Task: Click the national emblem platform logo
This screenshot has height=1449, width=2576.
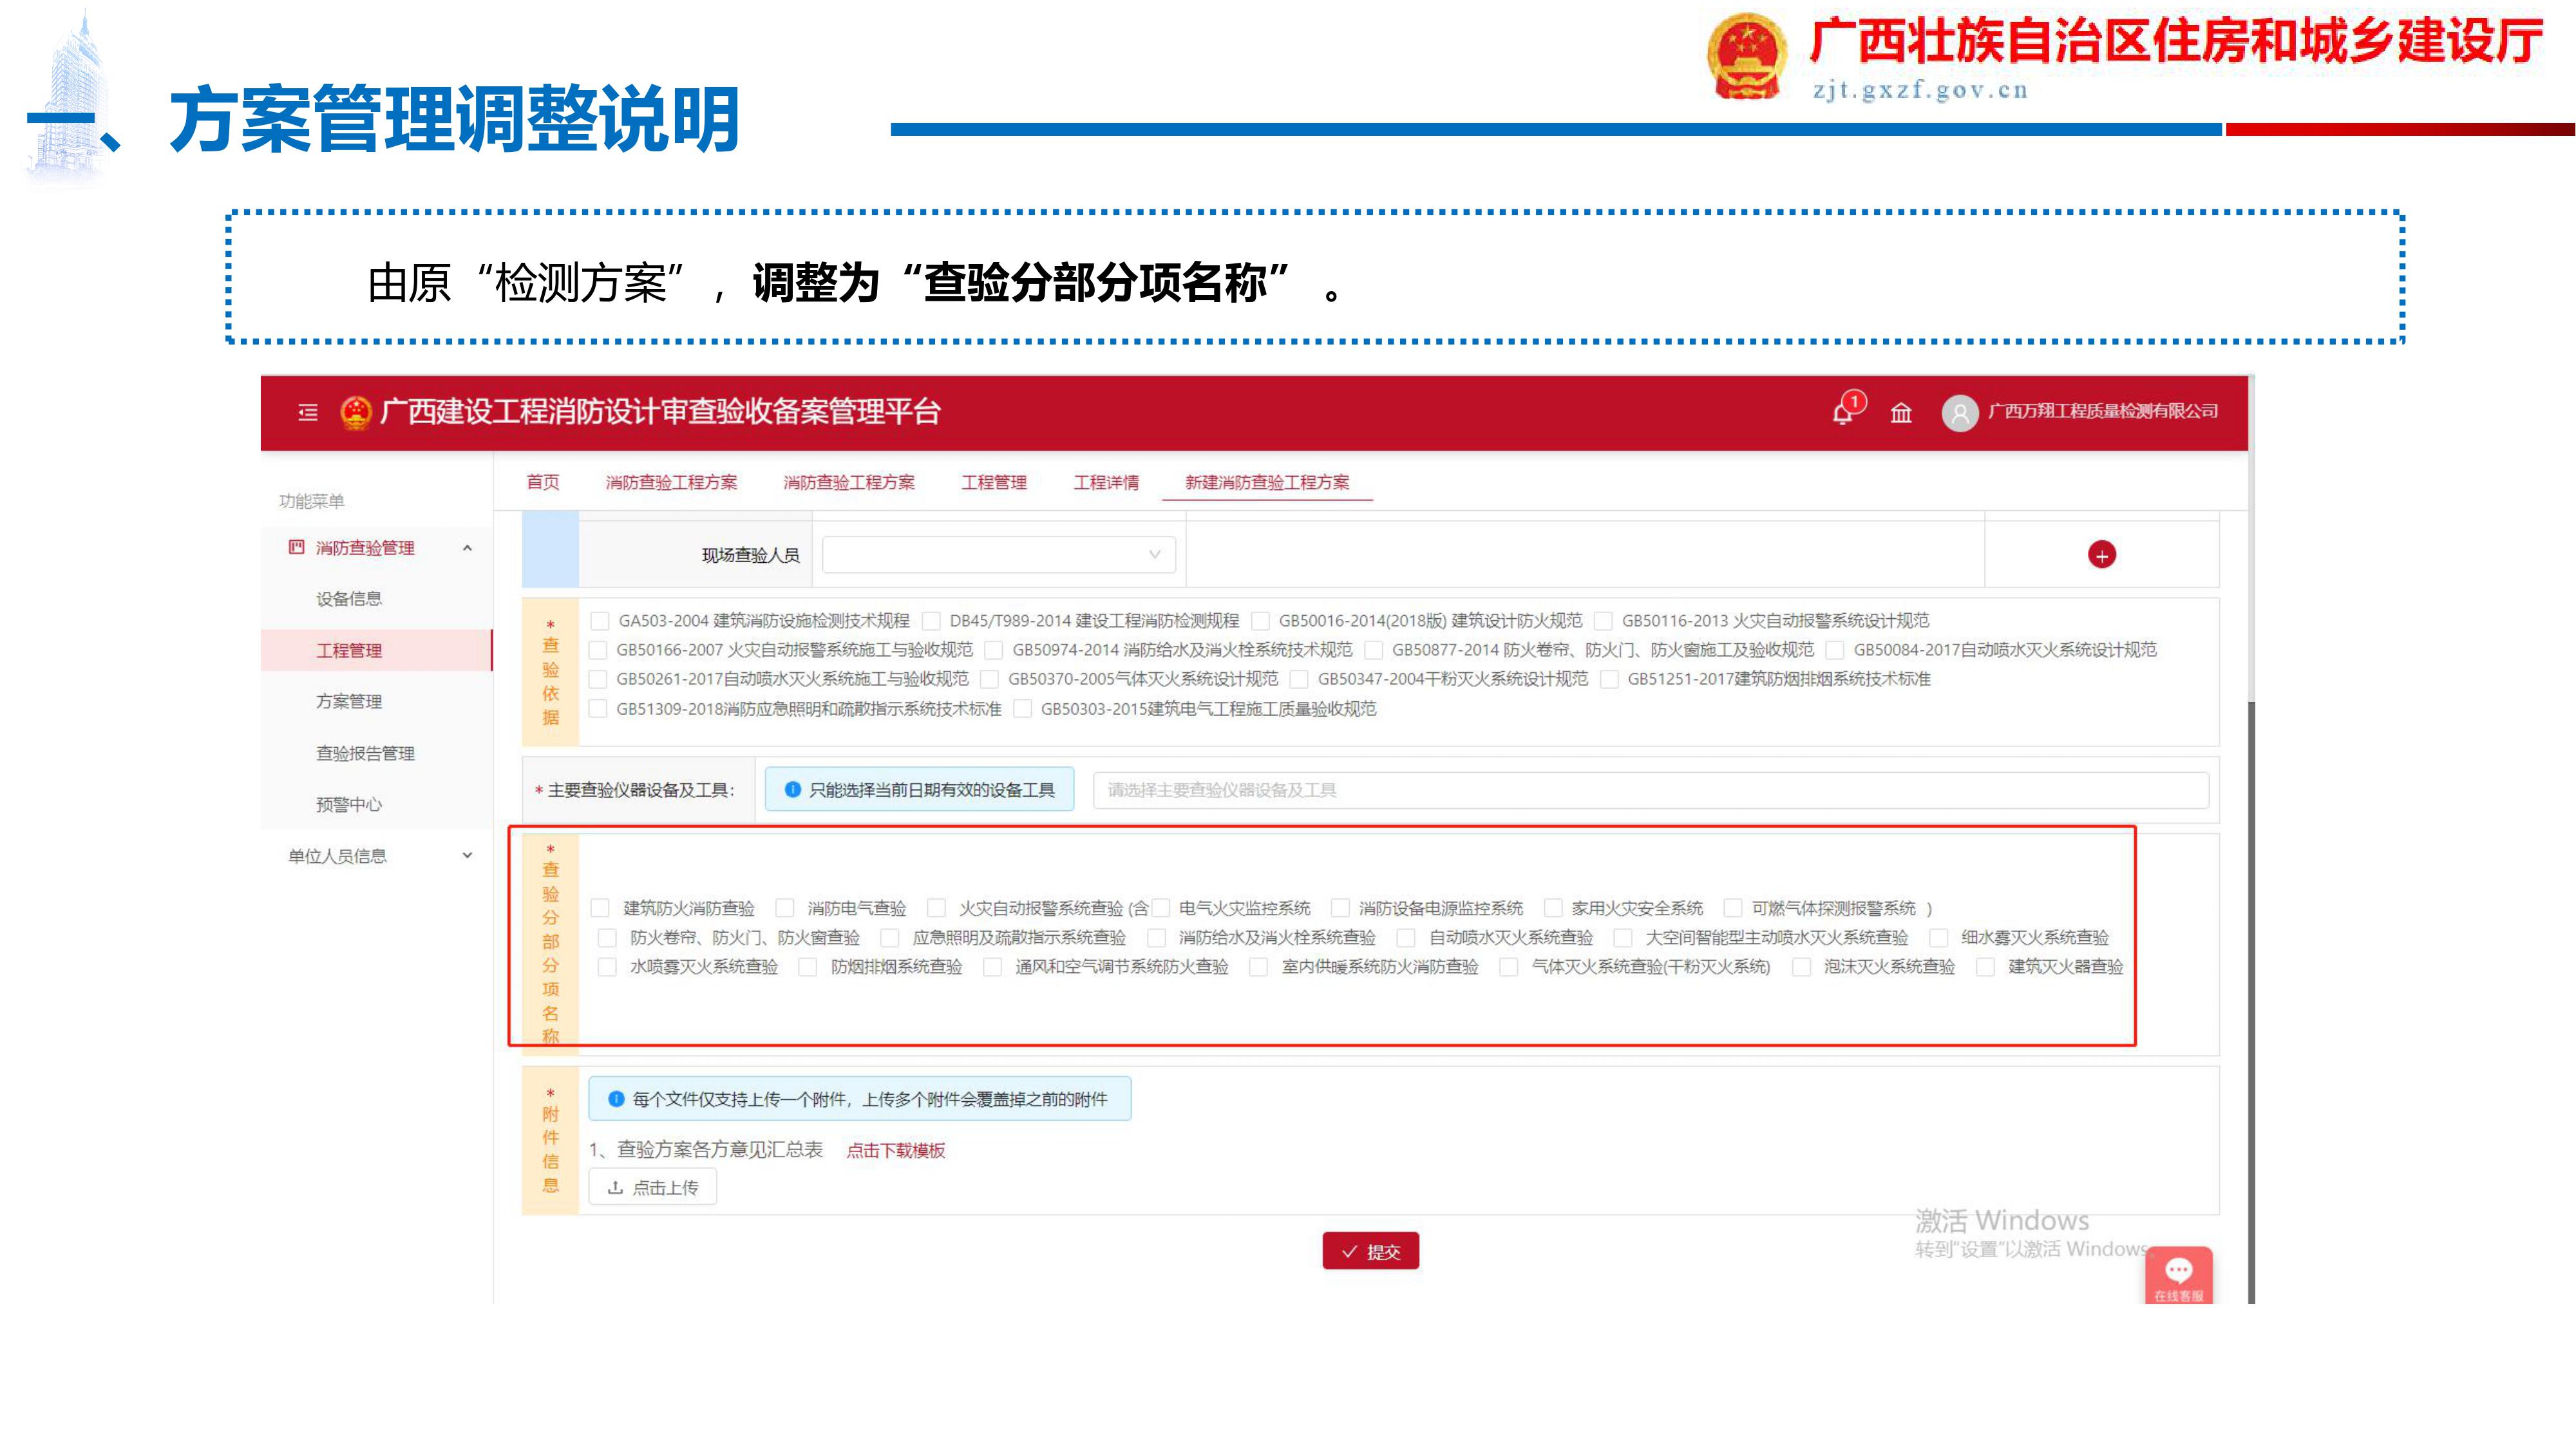Action: [x=355, y=412]
